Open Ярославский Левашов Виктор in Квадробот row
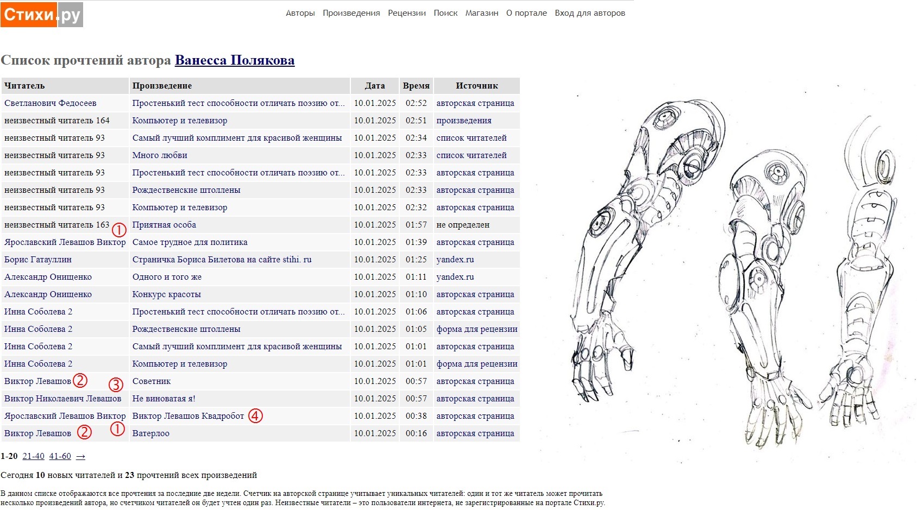 (65, 416)
